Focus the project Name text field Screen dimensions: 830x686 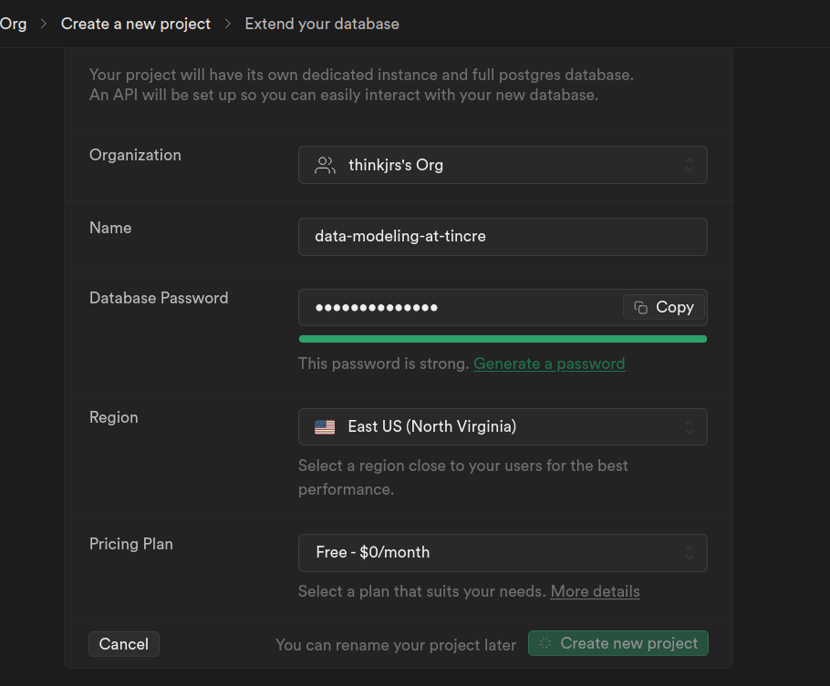502,236
